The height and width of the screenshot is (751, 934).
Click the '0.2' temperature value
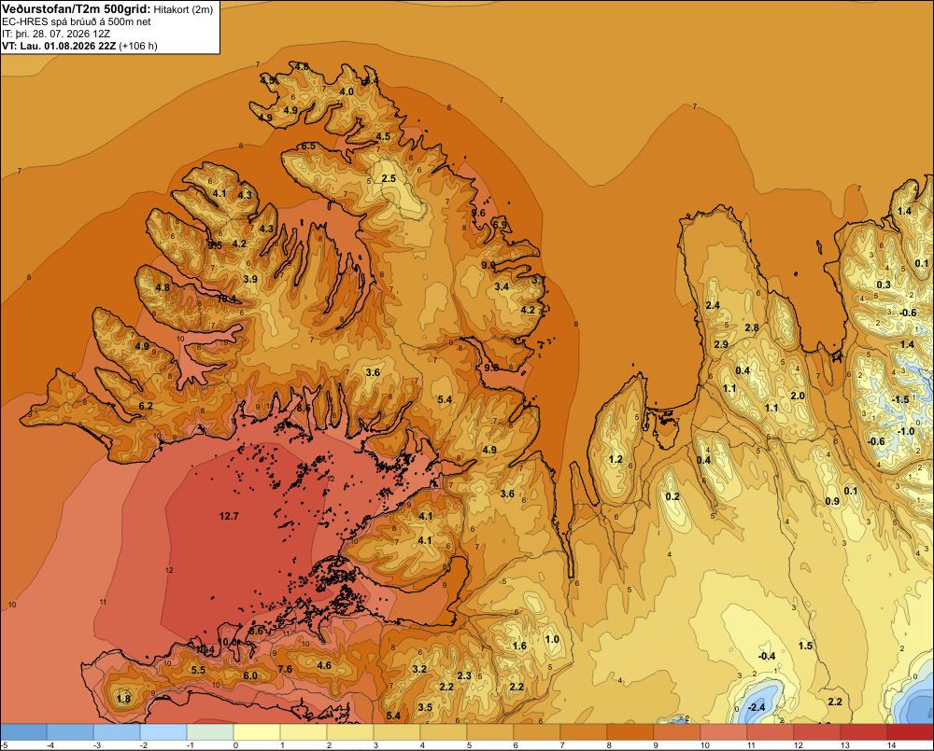tap(672, 496)
